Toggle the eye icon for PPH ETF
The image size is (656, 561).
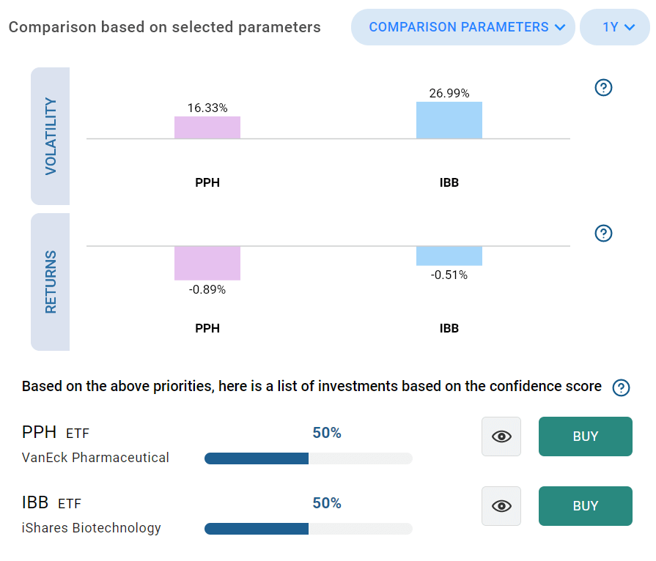[501, 436]
